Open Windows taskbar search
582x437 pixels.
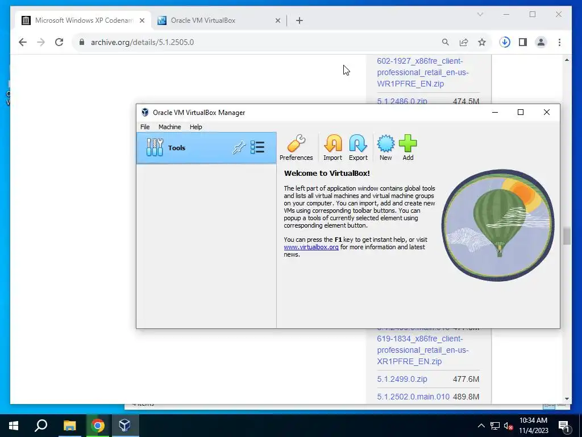point(41,426)
